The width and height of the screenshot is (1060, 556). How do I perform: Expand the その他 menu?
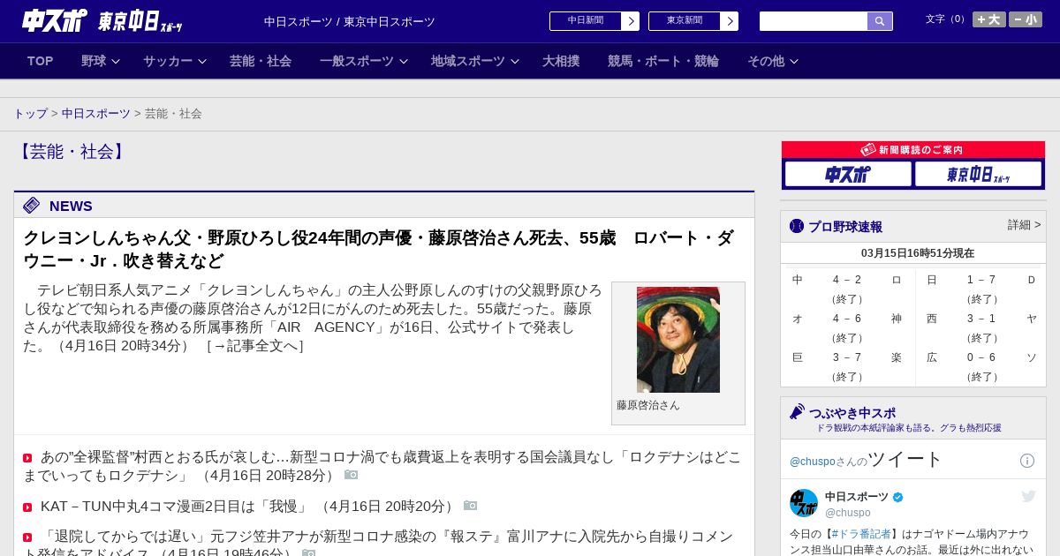pyautogui.click(x=773, y=61)
